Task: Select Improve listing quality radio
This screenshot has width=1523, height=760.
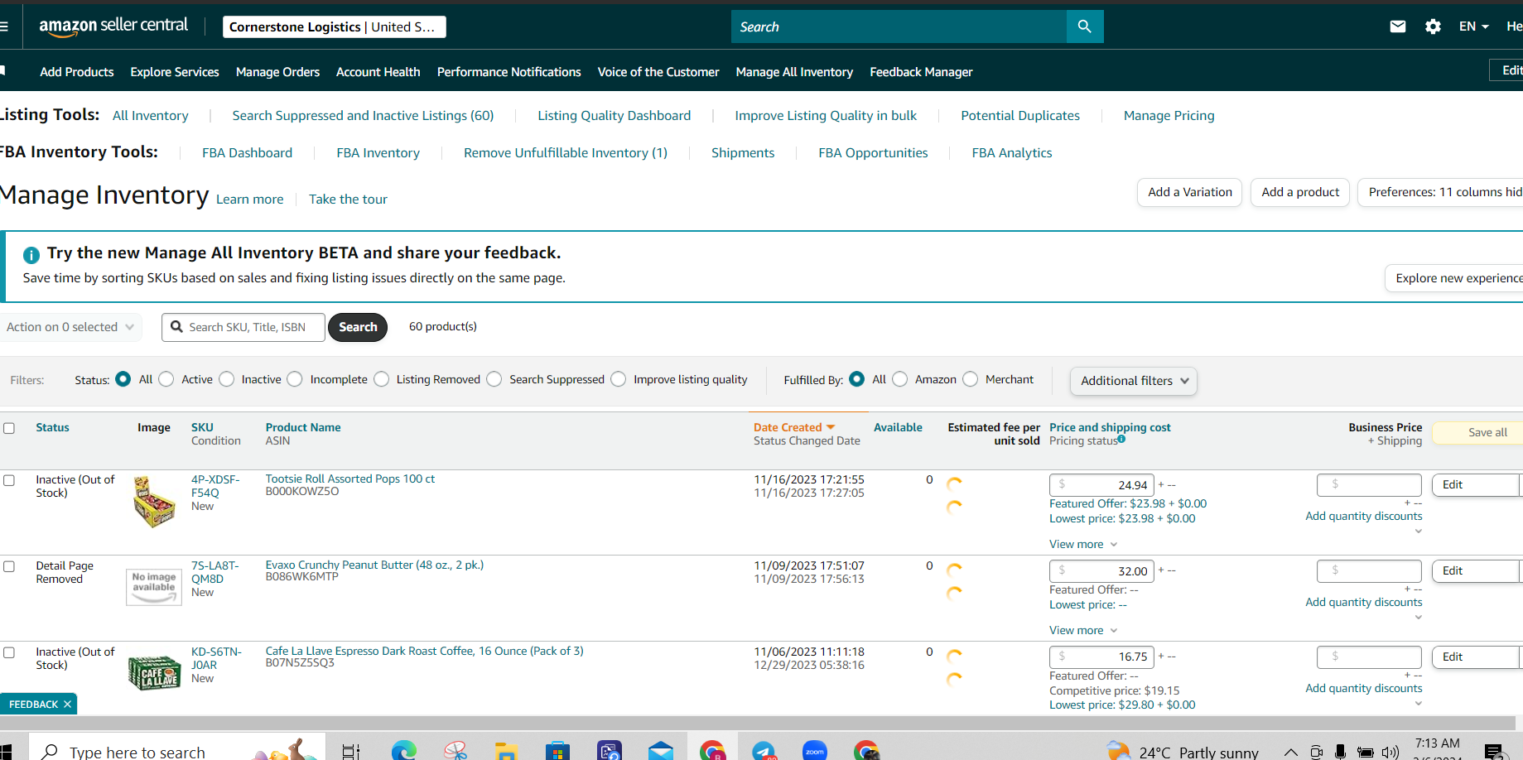Action: click(x=619, y=379)
